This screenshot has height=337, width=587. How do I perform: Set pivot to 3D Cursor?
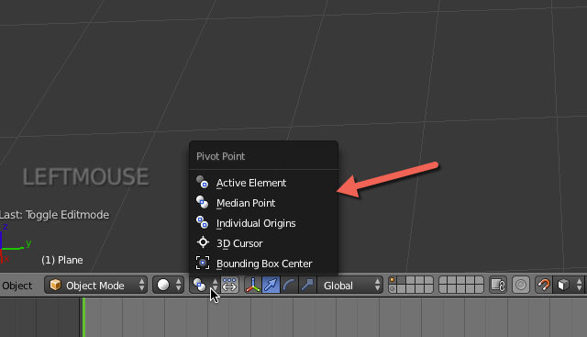click(263, 243)
